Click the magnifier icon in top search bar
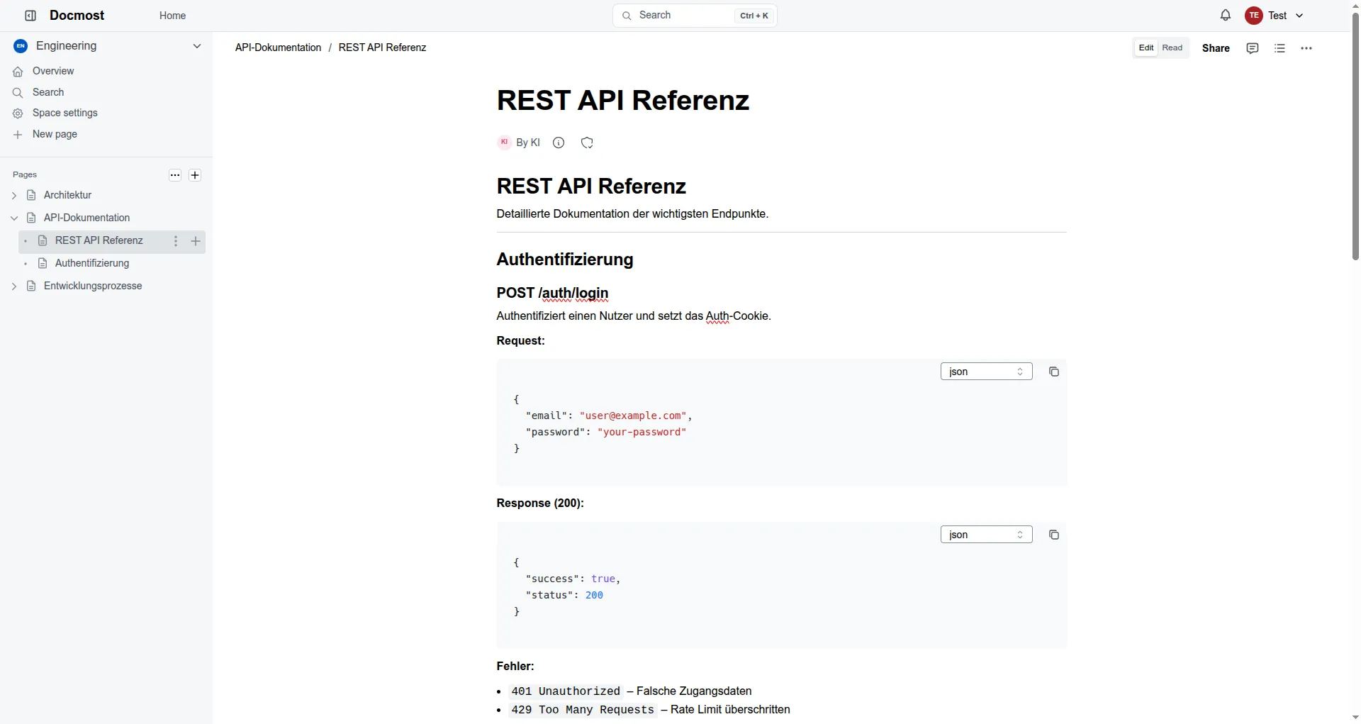This screenshot has height=724, width=1361. point(627,16)
